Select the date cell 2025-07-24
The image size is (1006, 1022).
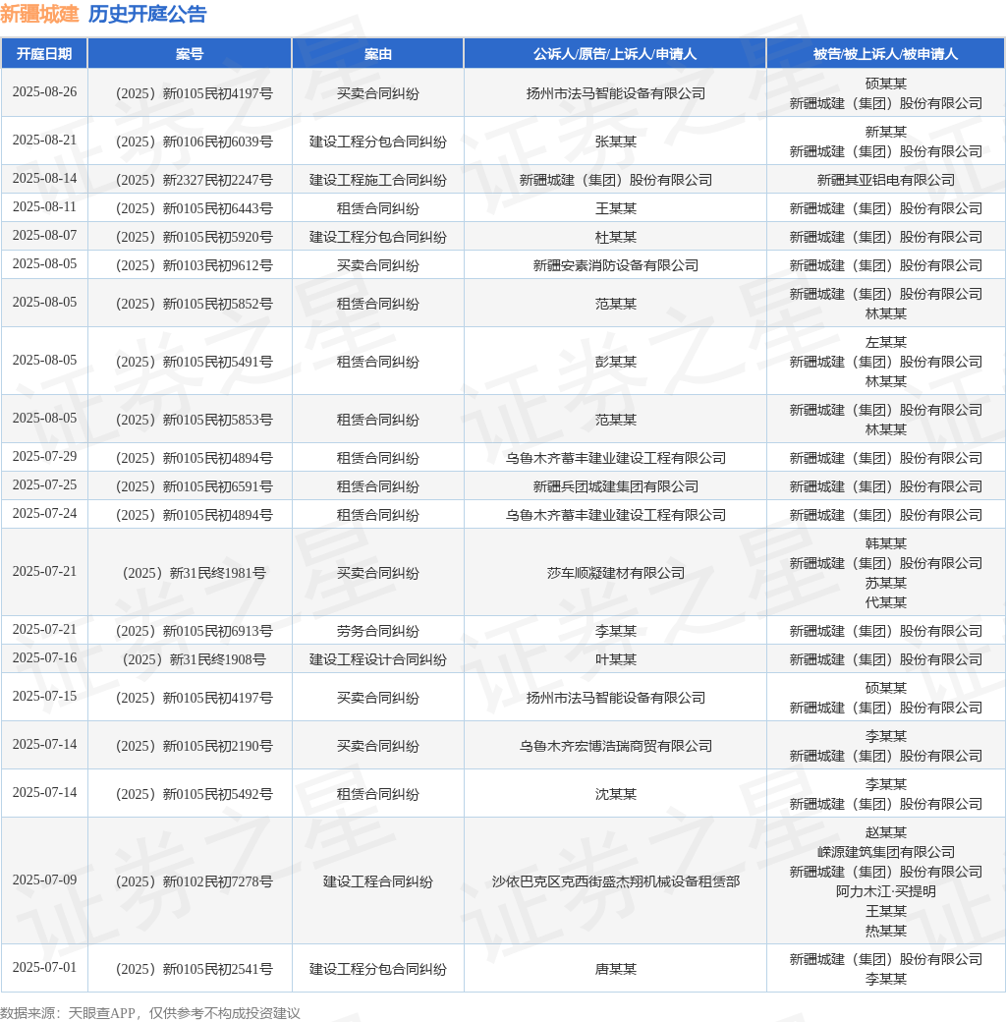point(44,514)
